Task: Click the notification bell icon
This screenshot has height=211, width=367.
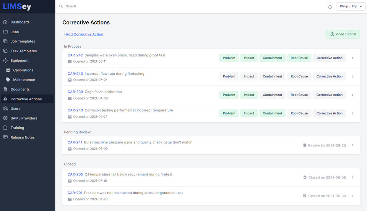Action: (330, 7)
